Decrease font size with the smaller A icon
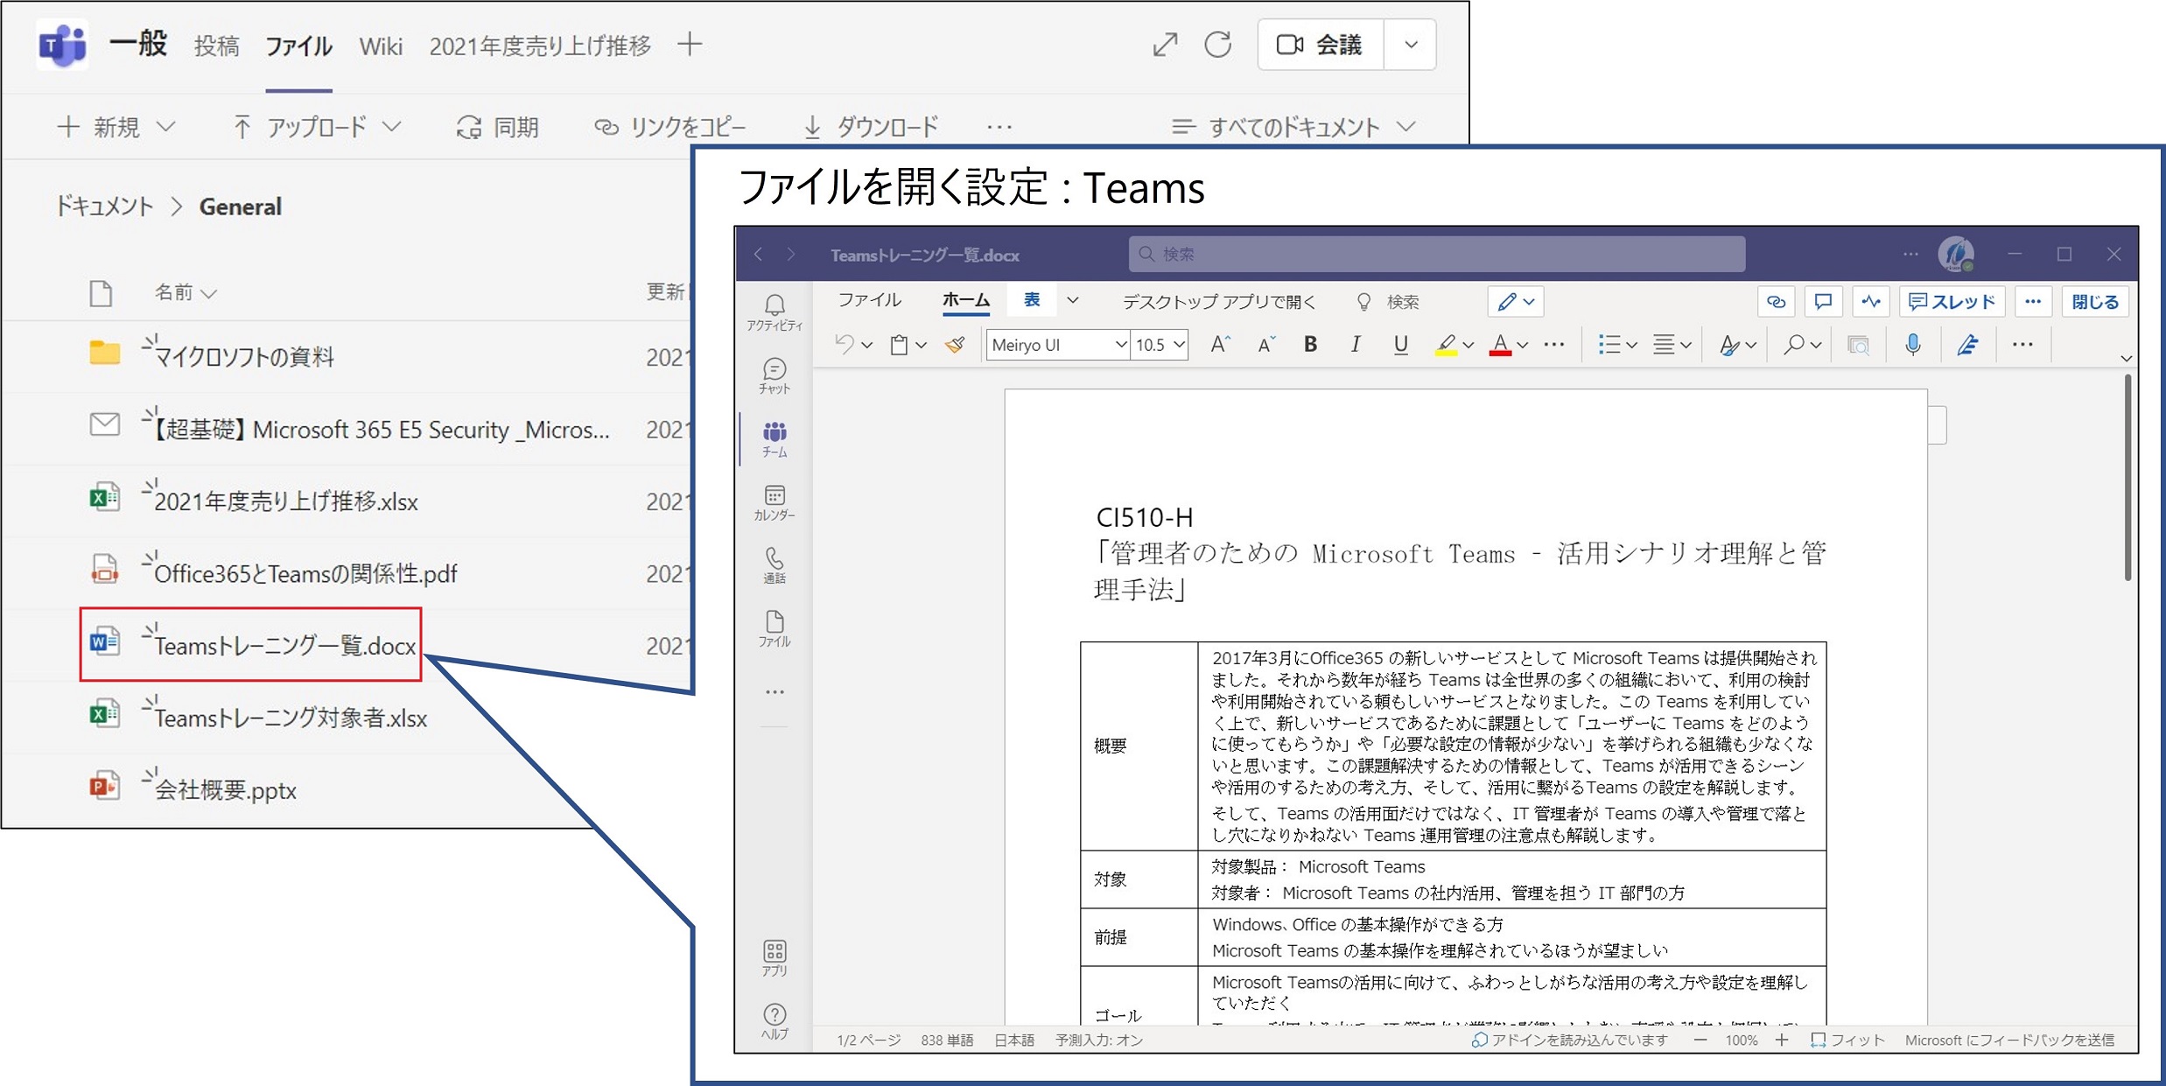Image resolution: width=2166 pixels, height=1086 pixels. click(1266, 345)
